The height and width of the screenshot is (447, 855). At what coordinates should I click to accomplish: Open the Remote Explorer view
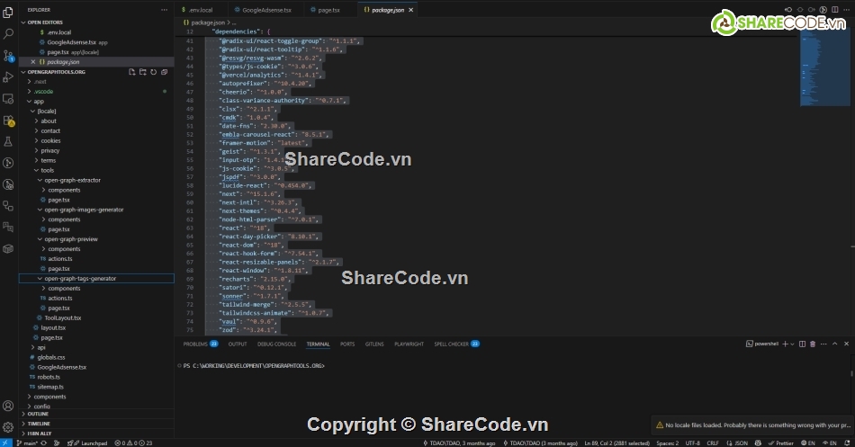pyautogui.click(x=8, y=99)
